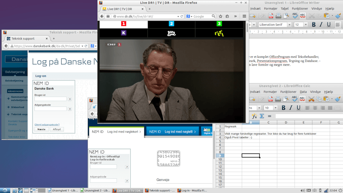Open Writer font size dropdown
The height and width of the screenshot is (193, 343).
(x=306, y=25)
